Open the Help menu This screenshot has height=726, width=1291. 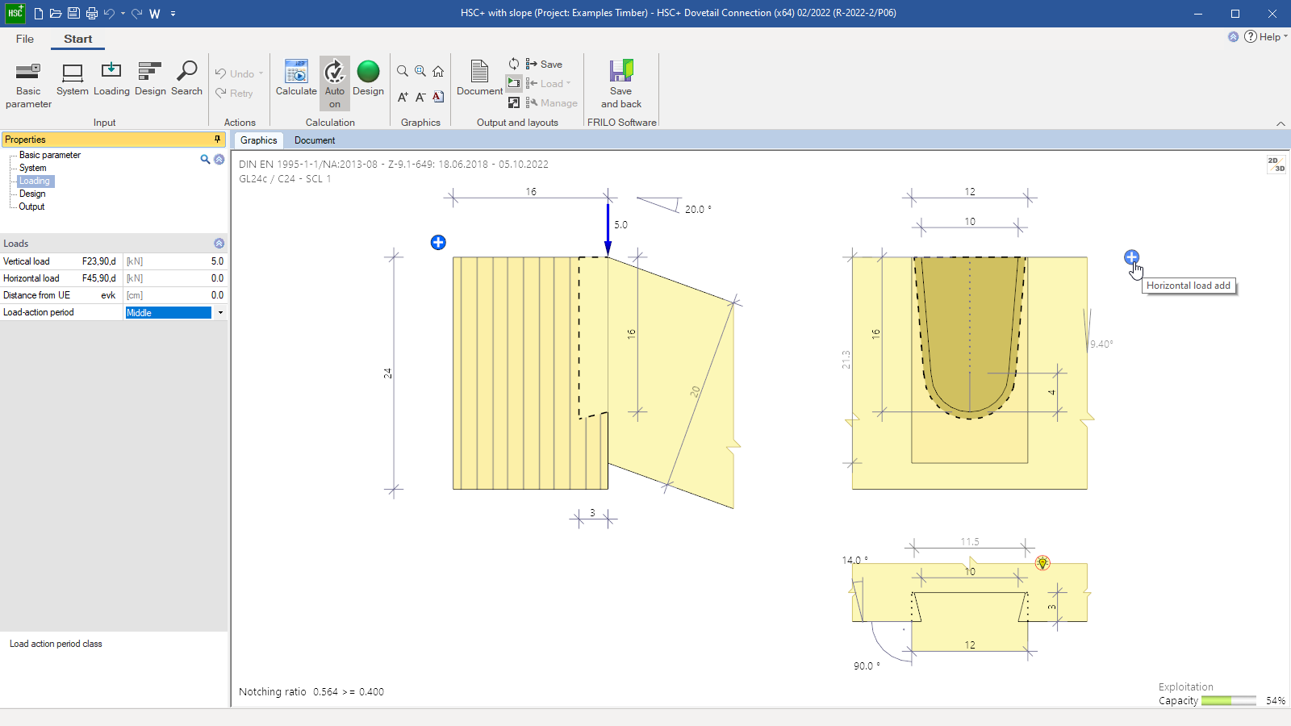[x=1264, y=36]
